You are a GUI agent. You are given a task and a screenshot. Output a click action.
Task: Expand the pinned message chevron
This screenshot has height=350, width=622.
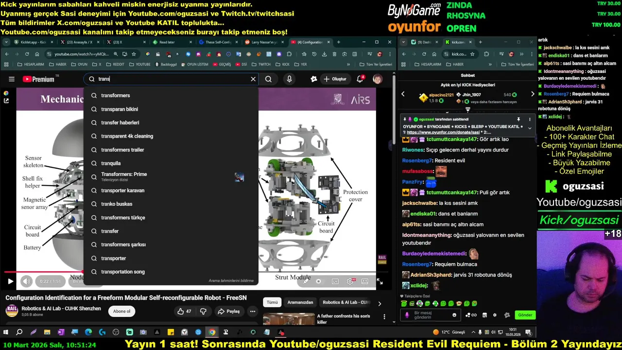coord(530,128)
